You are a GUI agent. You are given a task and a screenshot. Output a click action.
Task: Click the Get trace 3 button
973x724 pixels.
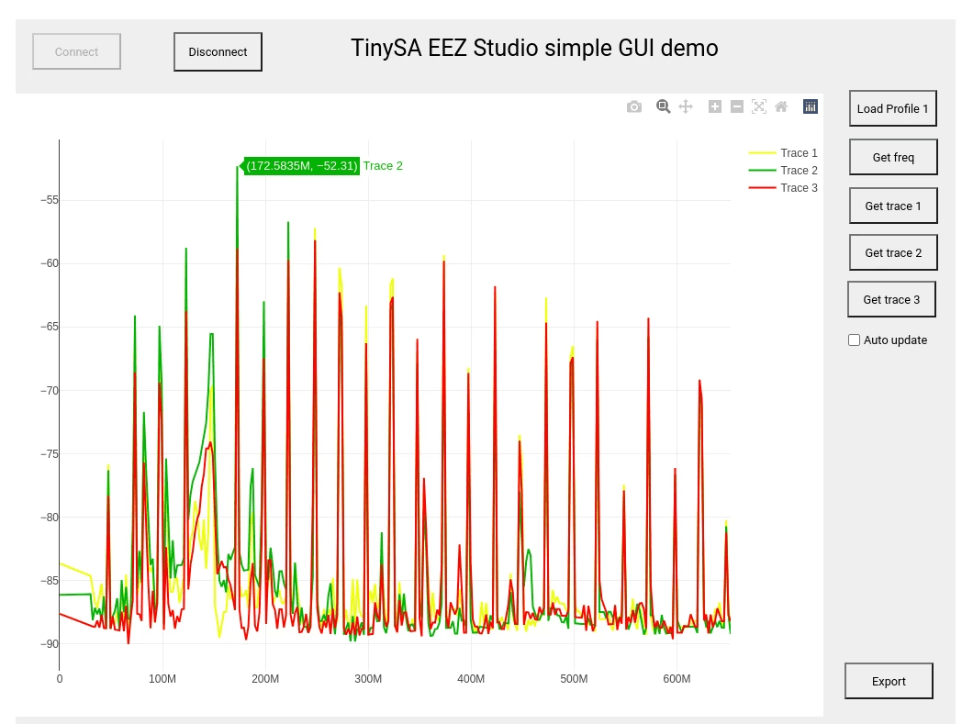click(891, 300)
